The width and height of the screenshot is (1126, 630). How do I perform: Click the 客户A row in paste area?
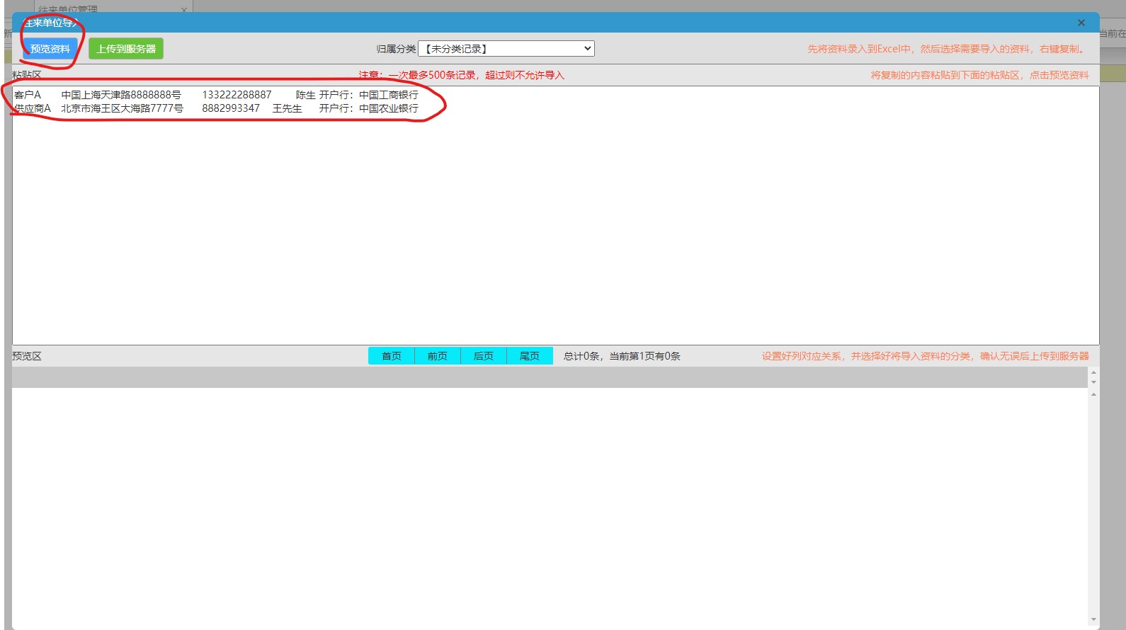tap(216, 95)
